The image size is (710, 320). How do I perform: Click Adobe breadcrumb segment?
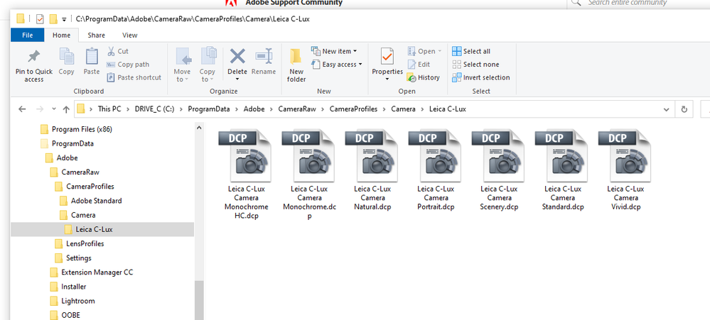tap(254, 109)
